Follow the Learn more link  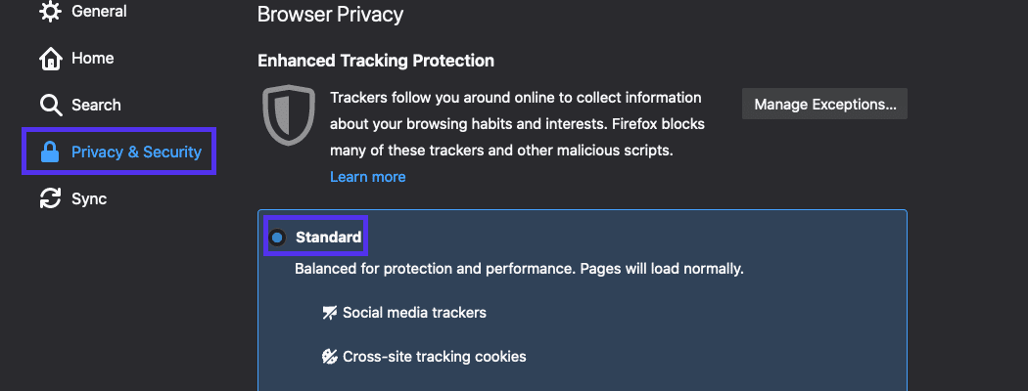pyautogui.click(x=367, y=177)
